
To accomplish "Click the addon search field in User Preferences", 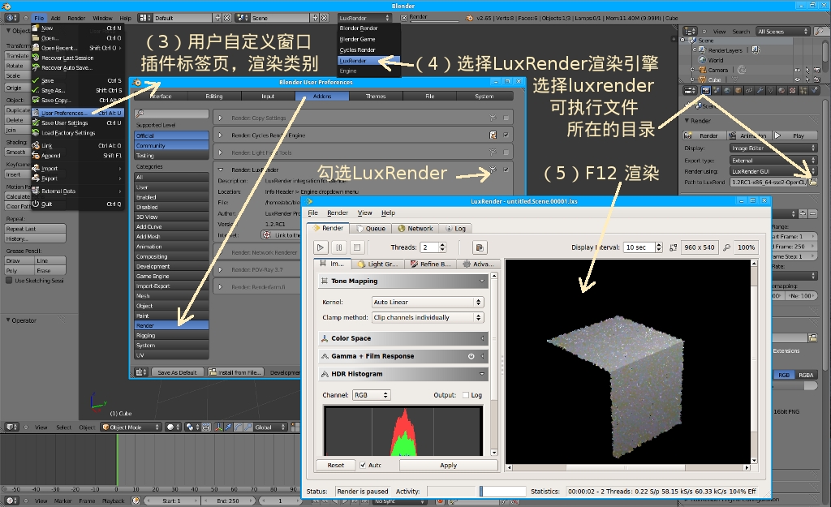I will pos(172,114).
